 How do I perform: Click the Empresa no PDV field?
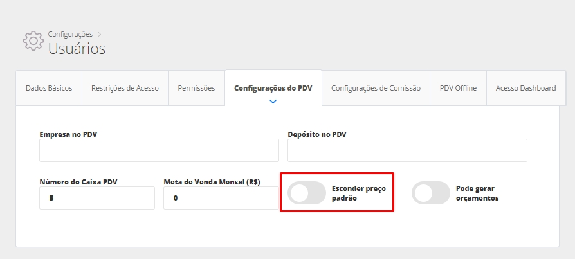tap(159, 150)
